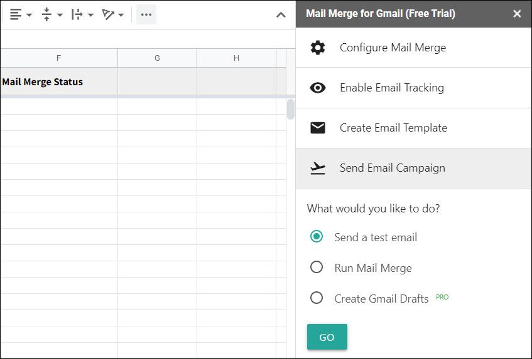Open the vertical align dropdown arrow

coord(60,15)
